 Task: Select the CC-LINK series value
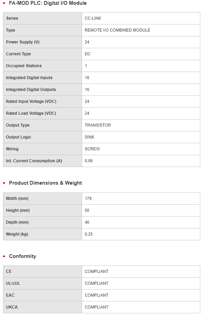(x=93, y=18)
